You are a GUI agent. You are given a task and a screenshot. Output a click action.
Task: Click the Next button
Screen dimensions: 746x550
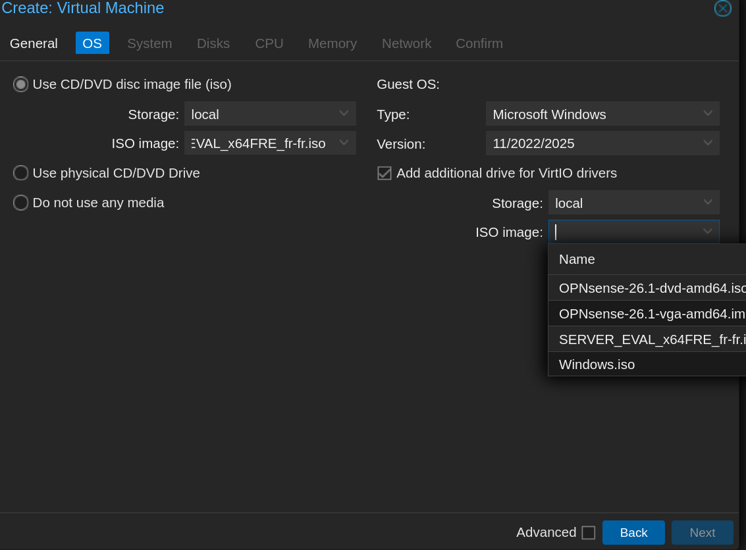[x=702, y=532]
